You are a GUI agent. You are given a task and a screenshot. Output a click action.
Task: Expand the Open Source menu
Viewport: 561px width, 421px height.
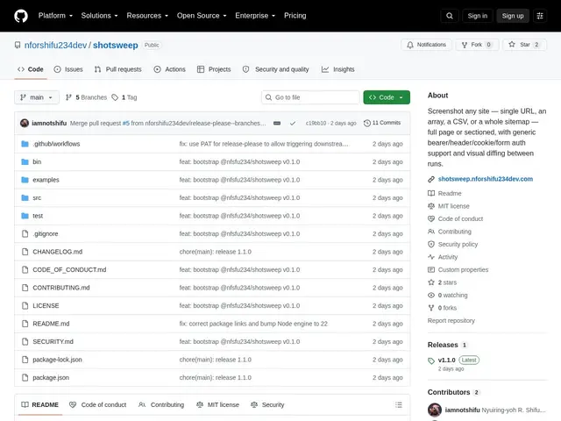[x=202, y=16]
